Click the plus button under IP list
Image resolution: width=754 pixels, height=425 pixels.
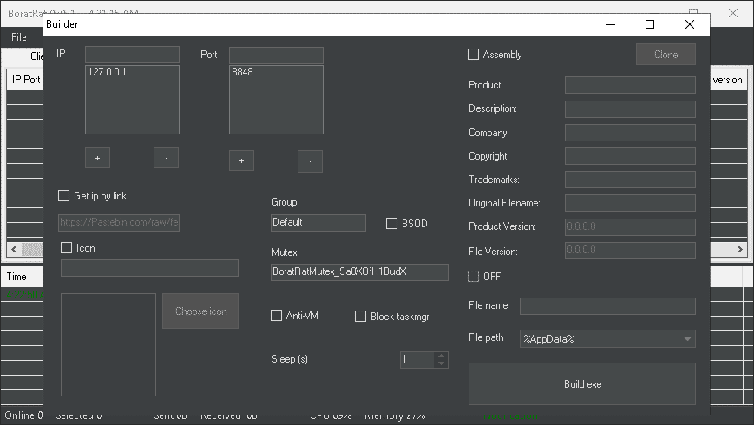click(97, 158)
